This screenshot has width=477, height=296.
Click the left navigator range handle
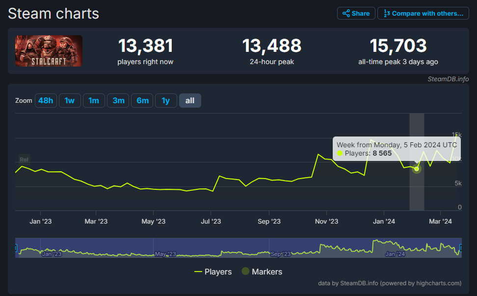[x=16, y=248]
